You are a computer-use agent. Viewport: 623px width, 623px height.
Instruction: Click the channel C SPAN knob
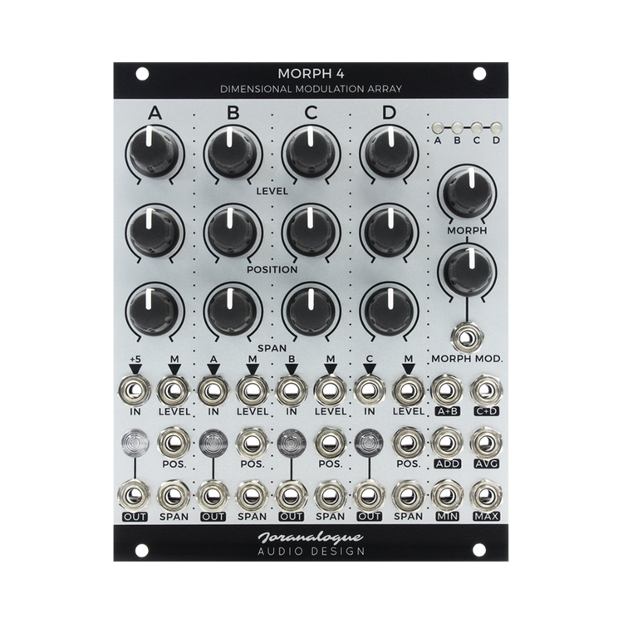coord(311,310)
